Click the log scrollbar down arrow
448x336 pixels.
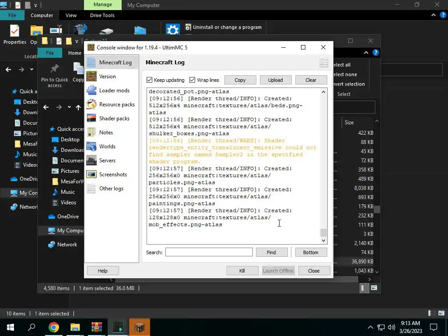tap(323, 241)
